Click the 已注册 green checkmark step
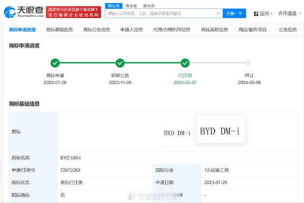The height and width of the screenshot is (203, 304). [x=185, y=63]
